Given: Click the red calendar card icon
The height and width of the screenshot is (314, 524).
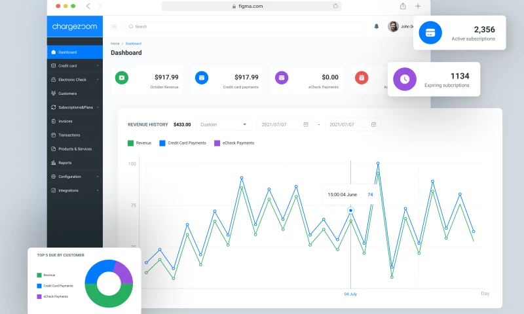Looking at the screenshot, I should (x=362, y=78).
